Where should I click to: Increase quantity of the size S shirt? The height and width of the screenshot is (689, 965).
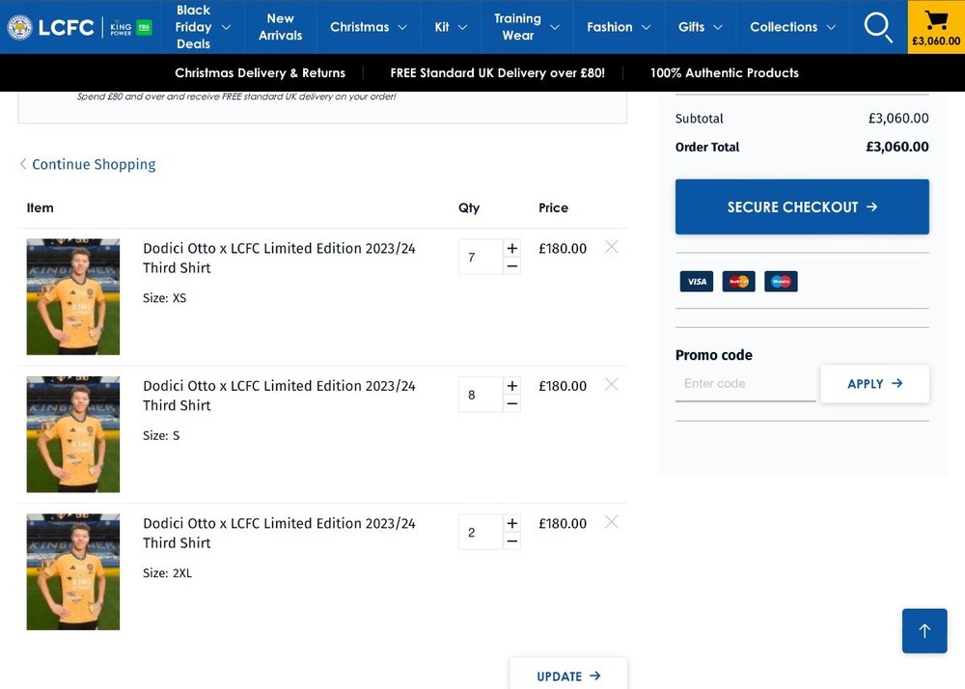coord(512,386)
